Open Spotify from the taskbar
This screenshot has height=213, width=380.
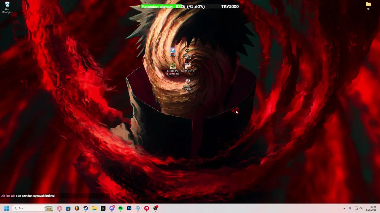(x=121, y=208)
